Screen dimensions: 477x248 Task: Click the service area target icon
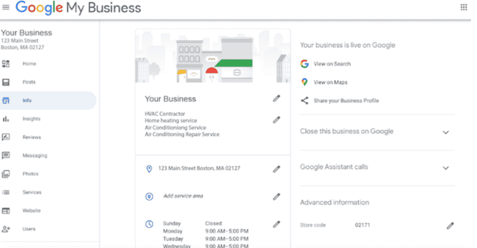point(149,197)
